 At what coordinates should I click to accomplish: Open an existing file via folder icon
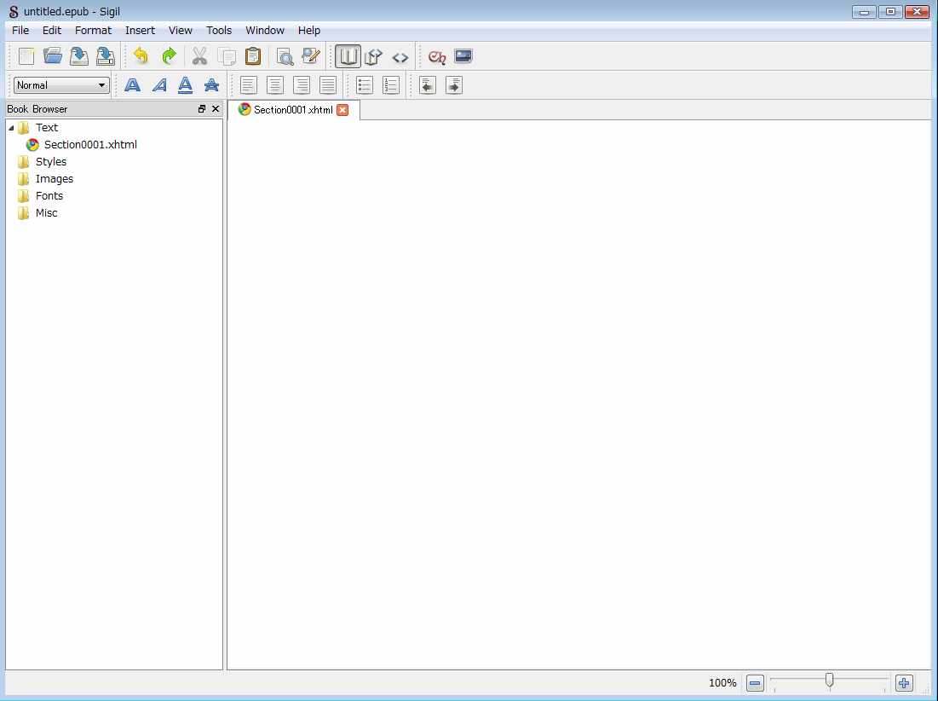point(53,57)
